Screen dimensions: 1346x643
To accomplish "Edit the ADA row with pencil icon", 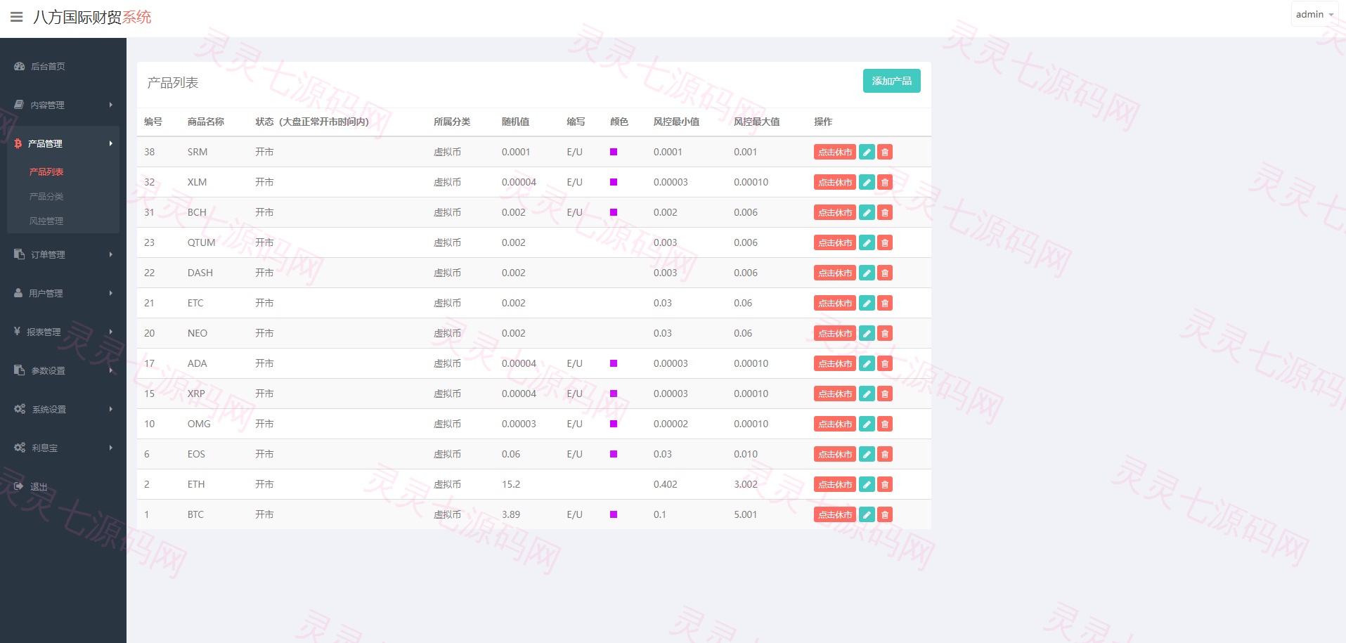I will [x=867, y=363].
